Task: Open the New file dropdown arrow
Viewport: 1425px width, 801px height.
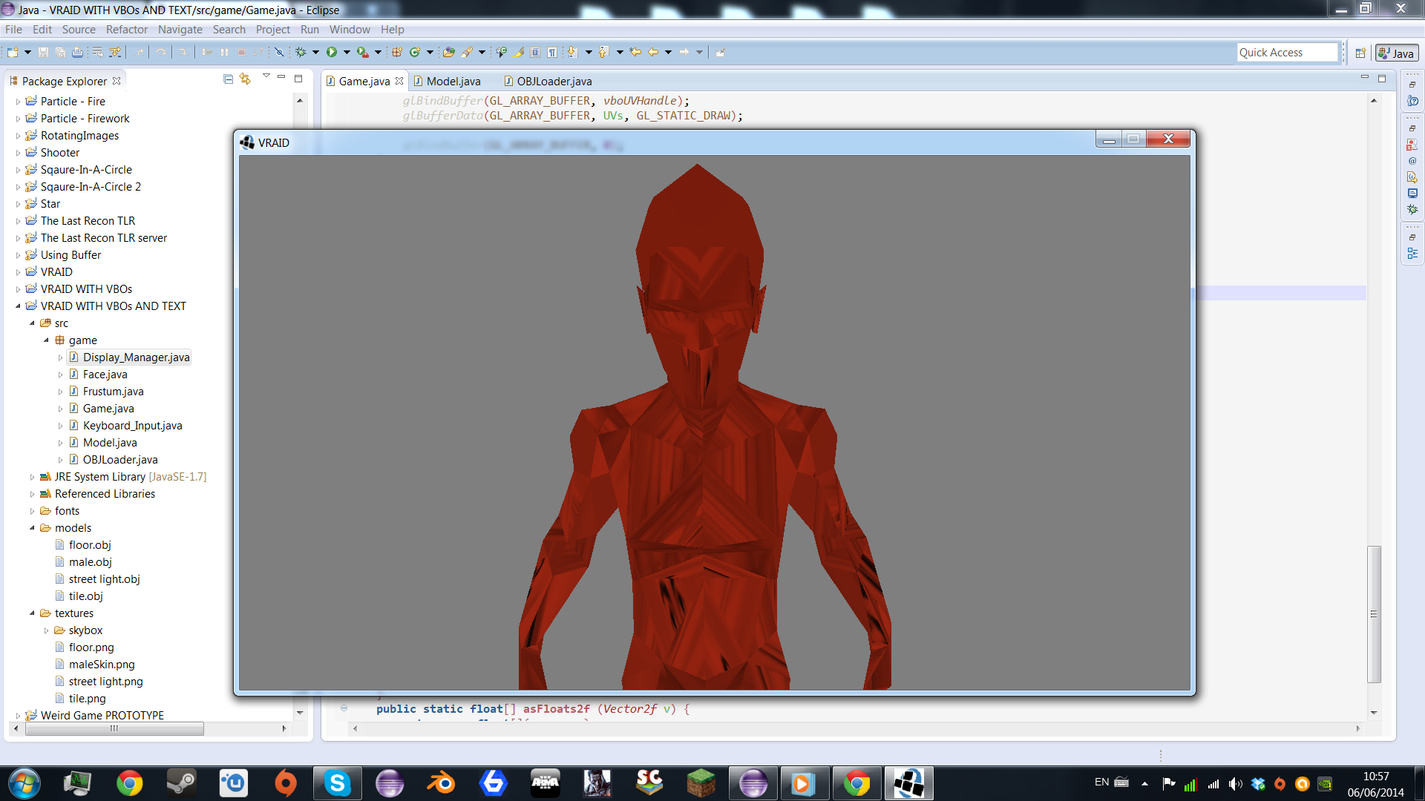Action: [27, 52]
